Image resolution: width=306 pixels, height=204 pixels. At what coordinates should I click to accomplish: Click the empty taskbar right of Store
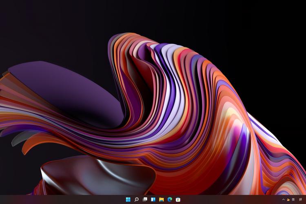[x=228, y=200]
